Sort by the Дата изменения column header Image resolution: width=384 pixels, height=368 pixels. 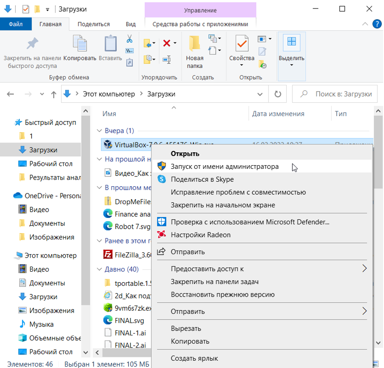pyautogui.click(x=278, y=114)
